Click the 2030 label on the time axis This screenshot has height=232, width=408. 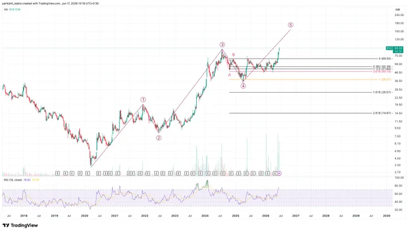pyautogui.click(x=386, y=216)
